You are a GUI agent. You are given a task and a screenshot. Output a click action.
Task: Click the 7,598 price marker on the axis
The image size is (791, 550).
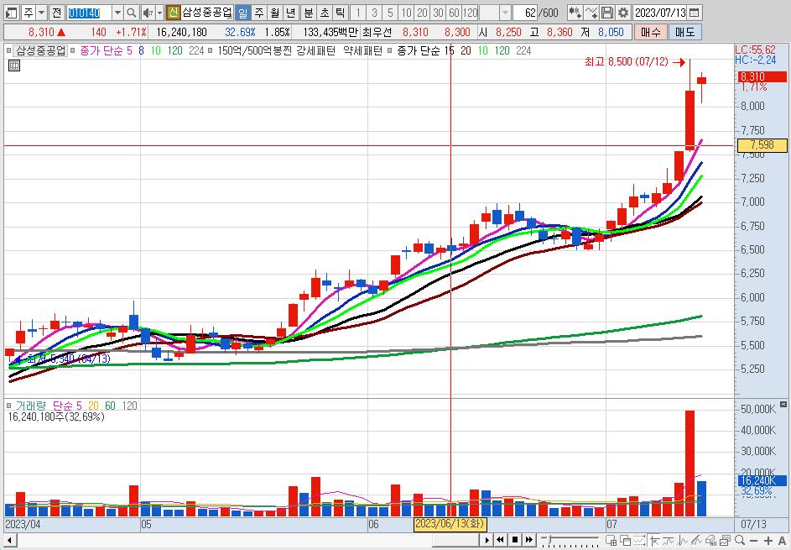(762, 145)
